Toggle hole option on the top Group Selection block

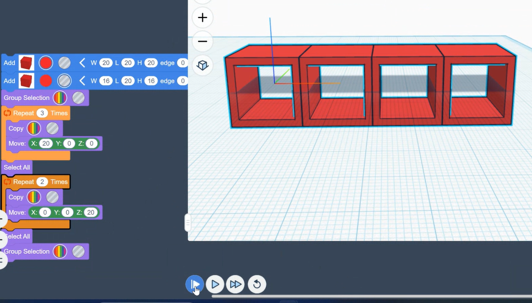pyautogui.click(x=79, y=98)
